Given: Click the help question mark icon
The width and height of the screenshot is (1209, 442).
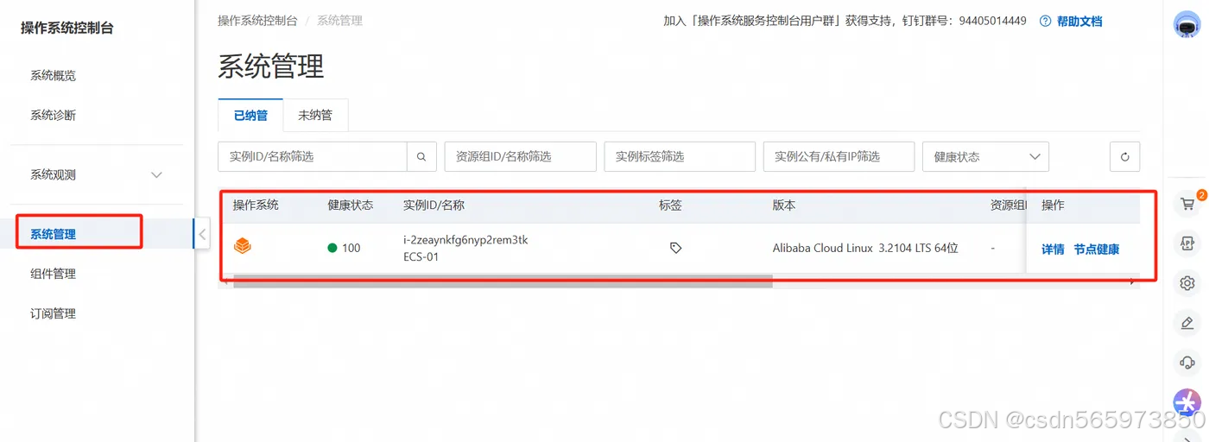Looking at the screenshot, I should pos(1046,21).
